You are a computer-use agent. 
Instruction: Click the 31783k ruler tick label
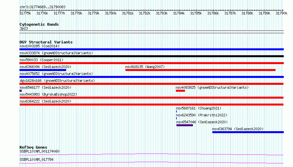tap(162, 13)
